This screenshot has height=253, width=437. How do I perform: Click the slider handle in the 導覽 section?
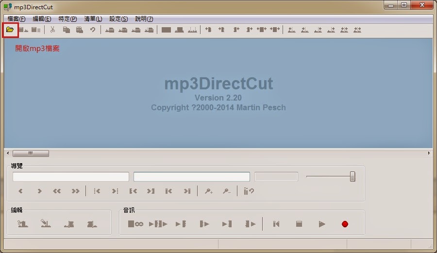point(353,177)
